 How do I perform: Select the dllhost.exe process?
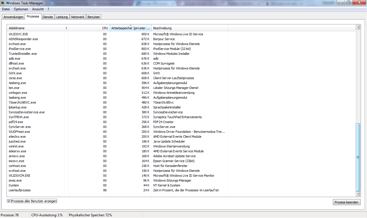(16, 63)
